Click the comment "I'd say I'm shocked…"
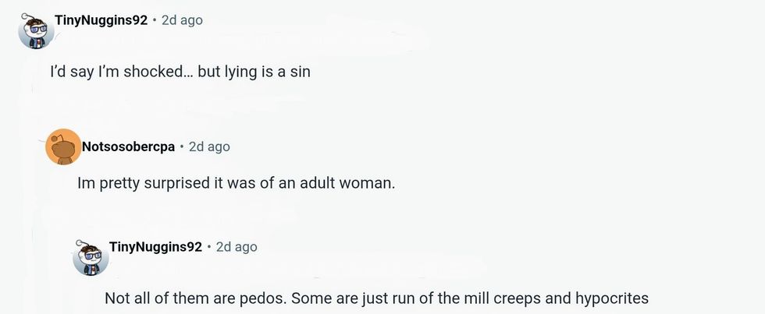This screenshot has width=765, height=314. click(180, 70)
